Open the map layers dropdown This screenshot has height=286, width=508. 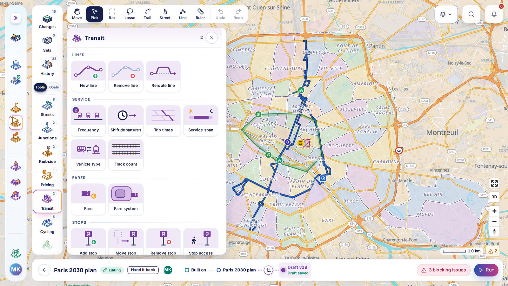coord(446,14)
